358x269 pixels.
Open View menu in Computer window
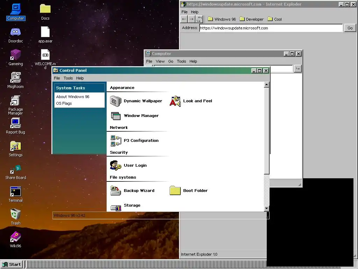160,61
